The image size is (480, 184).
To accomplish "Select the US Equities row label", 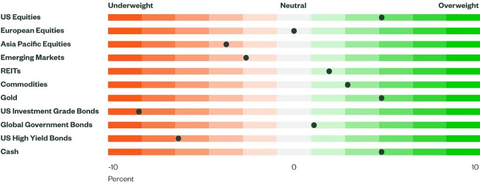I will pos(21,17).
